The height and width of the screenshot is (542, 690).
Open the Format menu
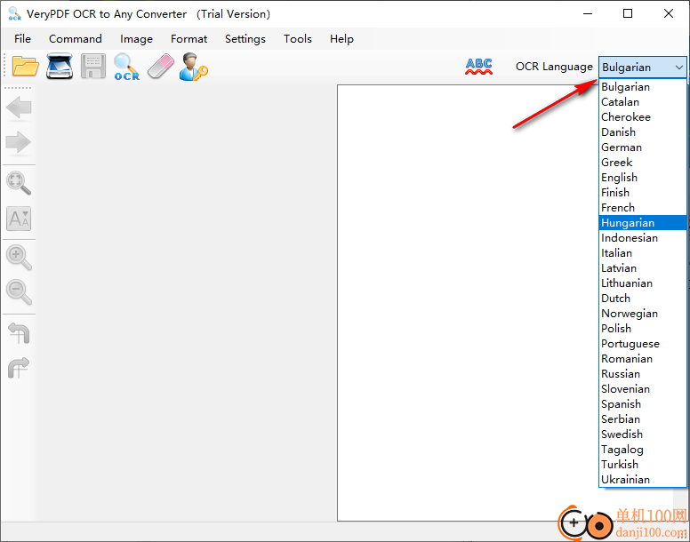point(189,39)
